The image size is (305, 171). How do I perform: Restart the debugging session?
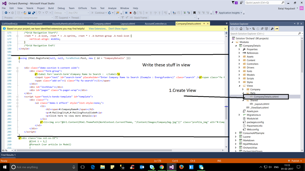click(135, 13)
